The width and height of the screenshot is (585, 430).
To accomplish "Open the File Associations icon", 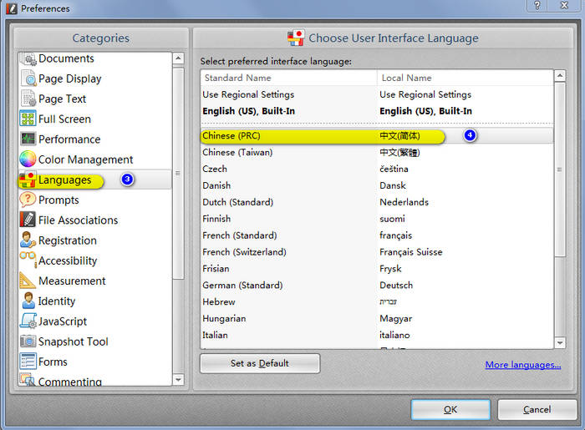I will (x=28, y=220).
